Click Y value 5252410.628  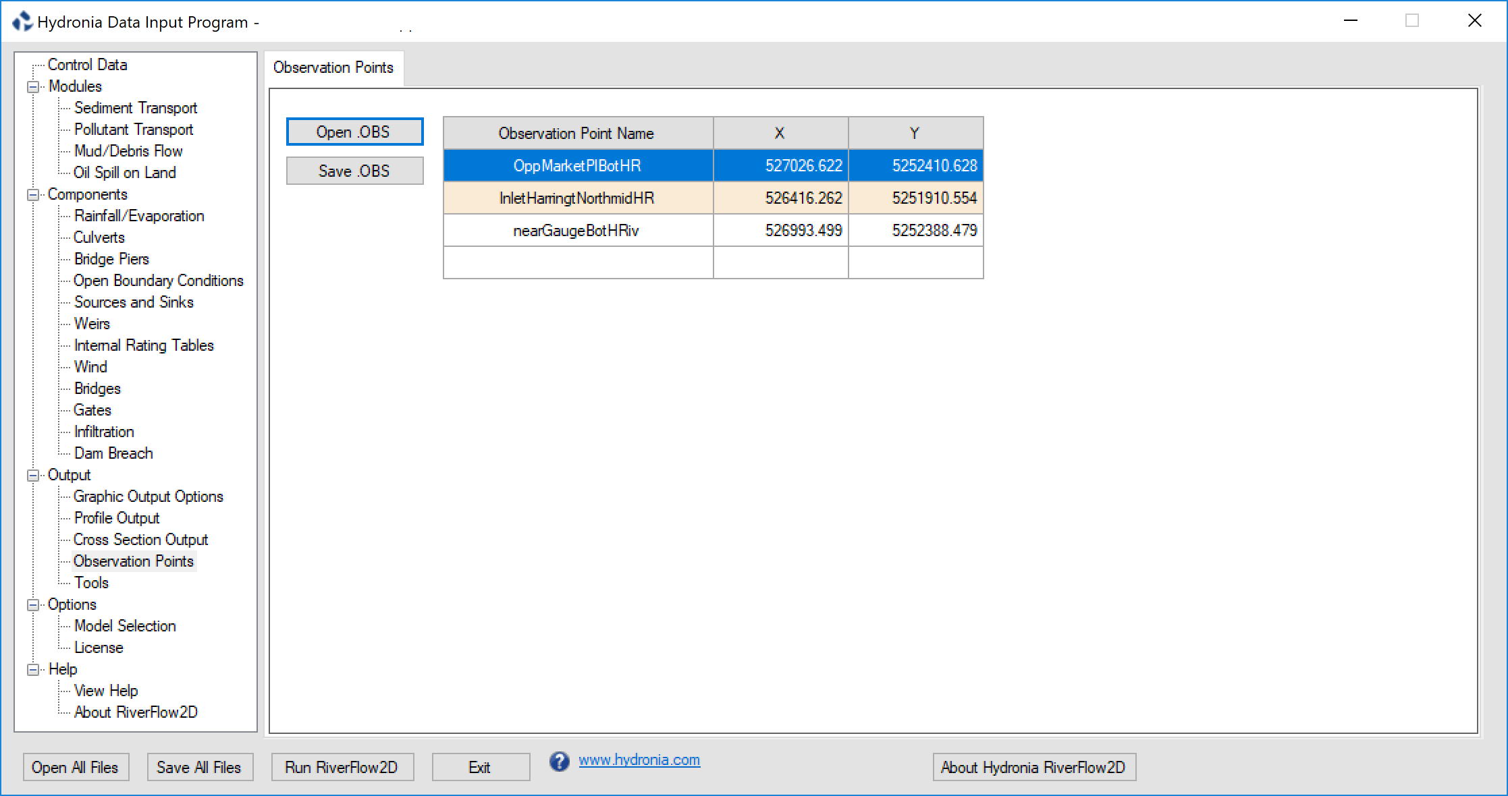point(916,165)
